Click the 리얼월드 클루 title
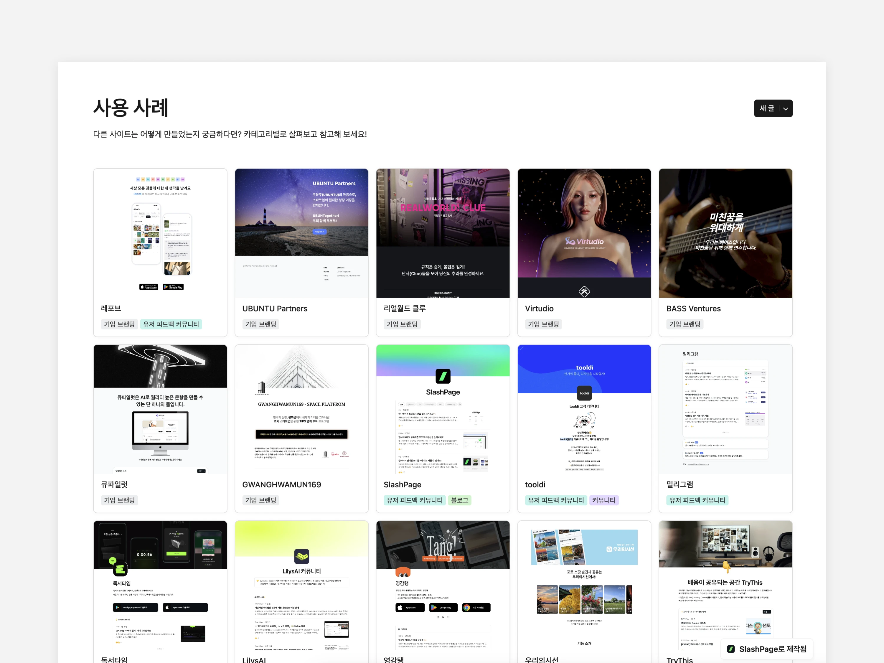884x663 pixels. pyautogui.click(x=405, y=308)
